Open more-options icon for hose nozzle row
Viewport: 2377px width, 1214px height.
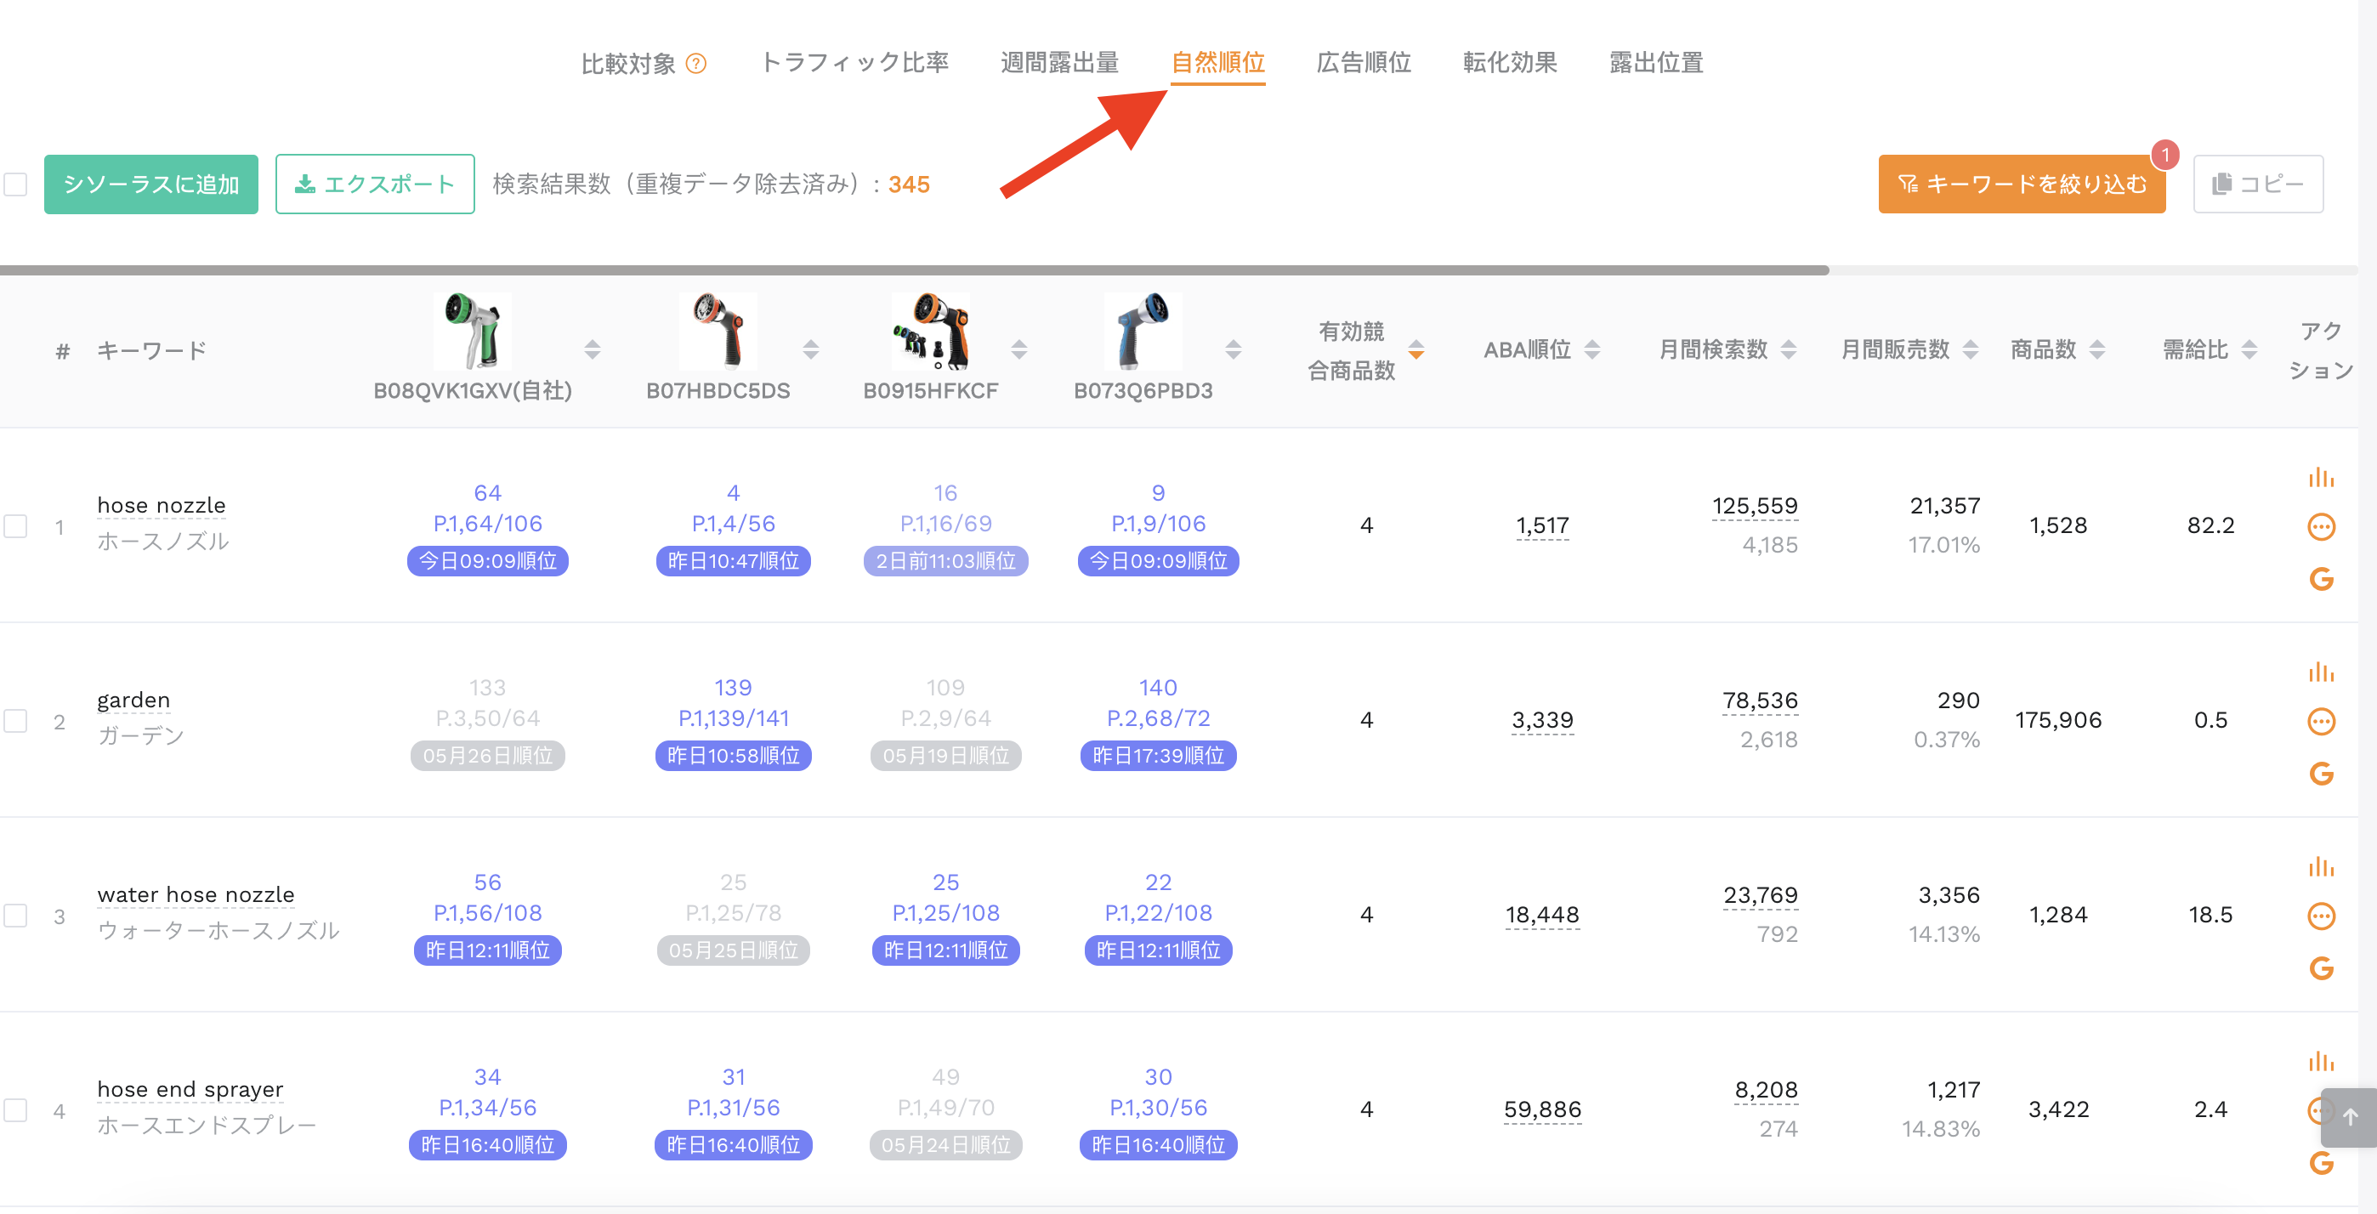click(2321, 527)
